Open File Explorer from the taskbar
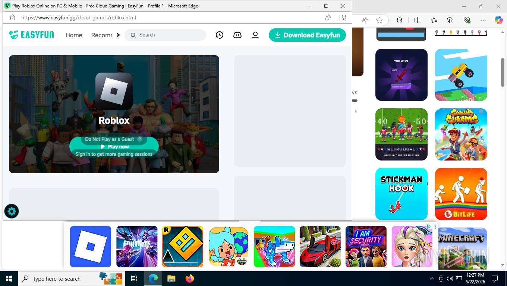This screenshot has width=507, height=286. pyautogui.click(x=171, y=279)
